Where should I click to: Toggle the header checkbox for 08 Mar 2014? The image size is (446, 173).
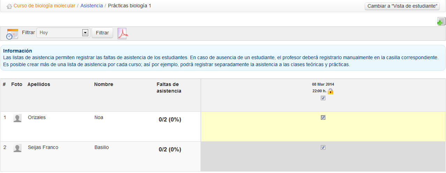click(x=323, y=98)
